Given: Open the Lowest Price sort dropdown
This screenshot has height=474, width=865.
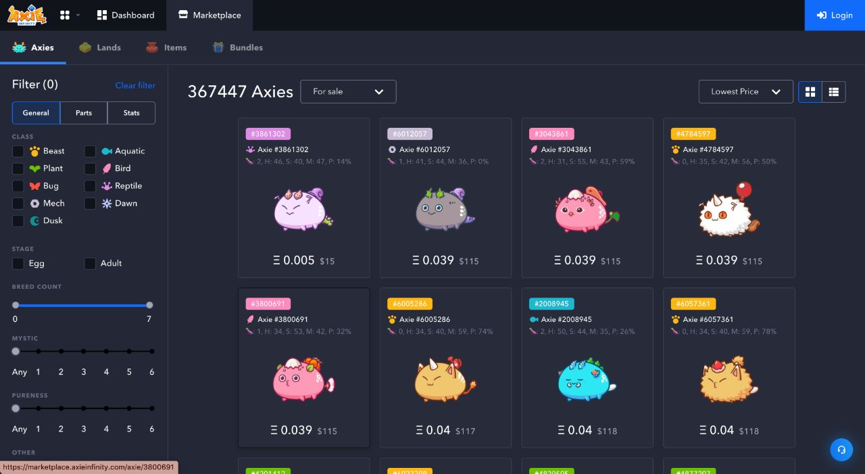Looking at the screenshot, I should tap(746, 92).
